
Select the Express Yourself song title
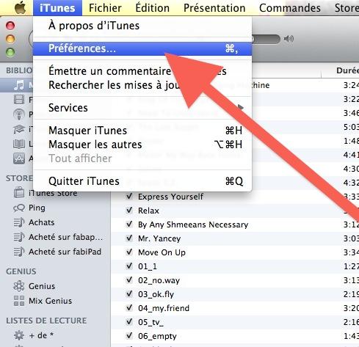tap(170, 197)
